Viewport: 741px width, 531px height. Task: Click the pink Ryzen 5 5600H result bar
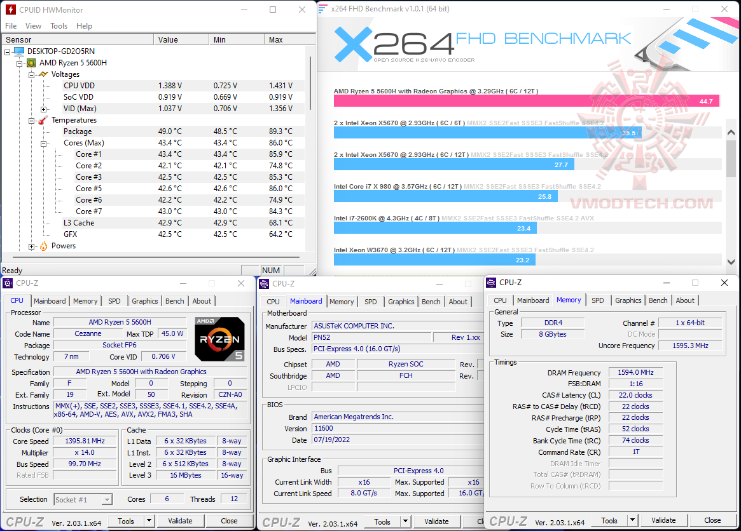pyautogui.click(x=527, y=101)
